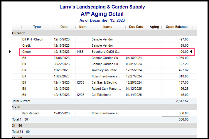Click the Open Balance column header
Screen dimensions: 209x139
point(177,27)
